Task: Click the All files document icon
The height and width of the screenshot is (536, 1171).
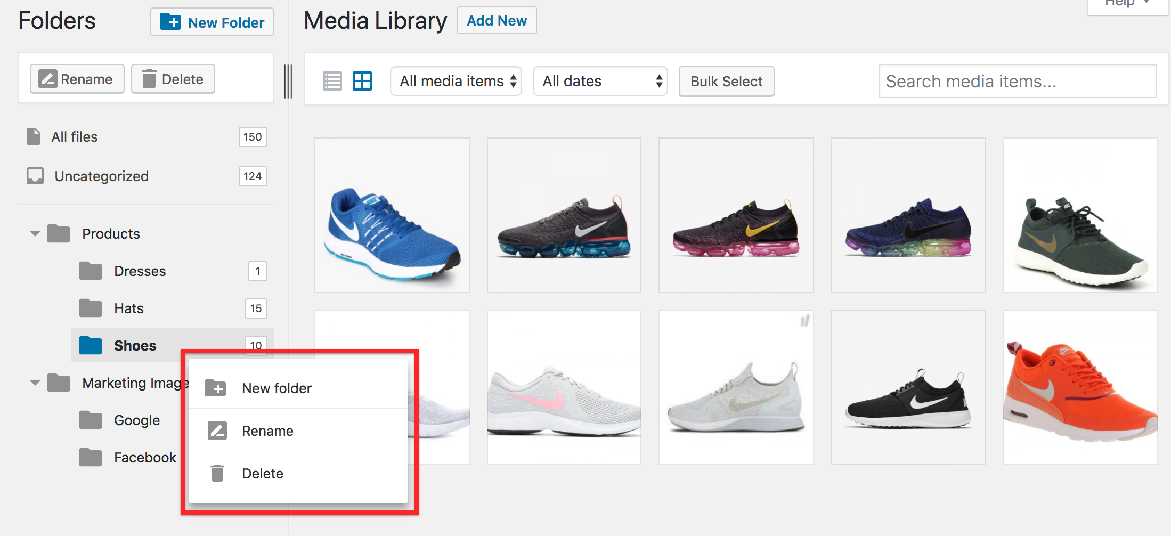Action: (34, 136)
